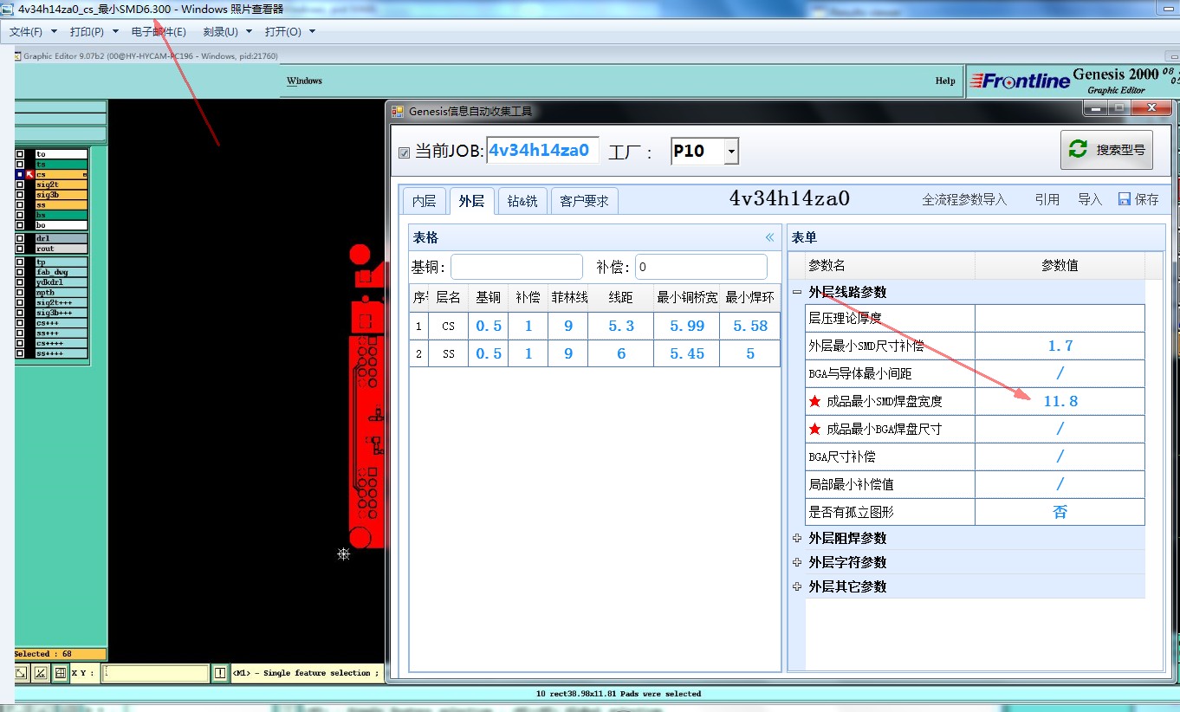Click the 补偿 input field showing 0
This screenshot has width=1180, height=712.
(701, 267)
